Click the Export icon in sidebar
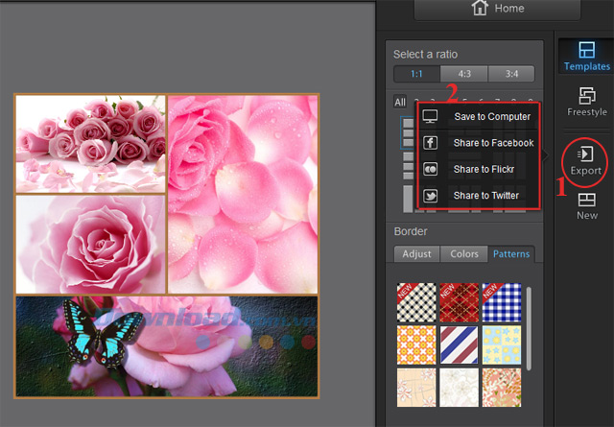614x427 pixels. [x=585, y=159]
